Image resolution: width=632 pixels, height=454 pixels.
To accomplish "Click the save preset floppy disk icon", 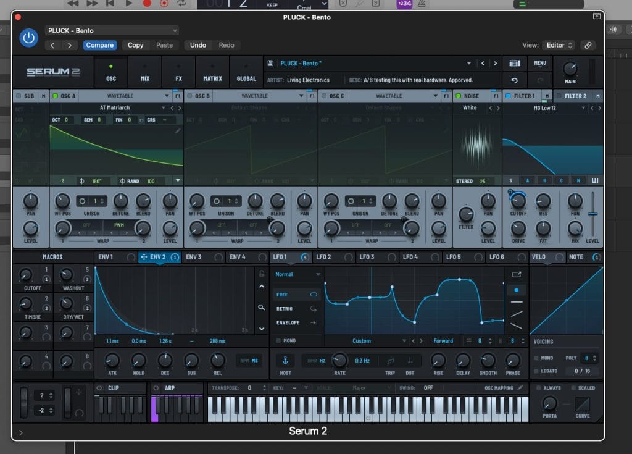I will (270, 64).
